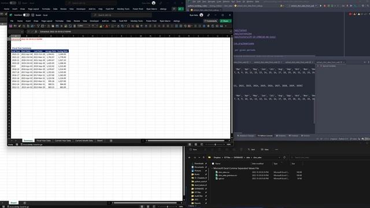Check the select-all checkbox beside Name column
Screen dimensions: 370x208
[213, 164]
